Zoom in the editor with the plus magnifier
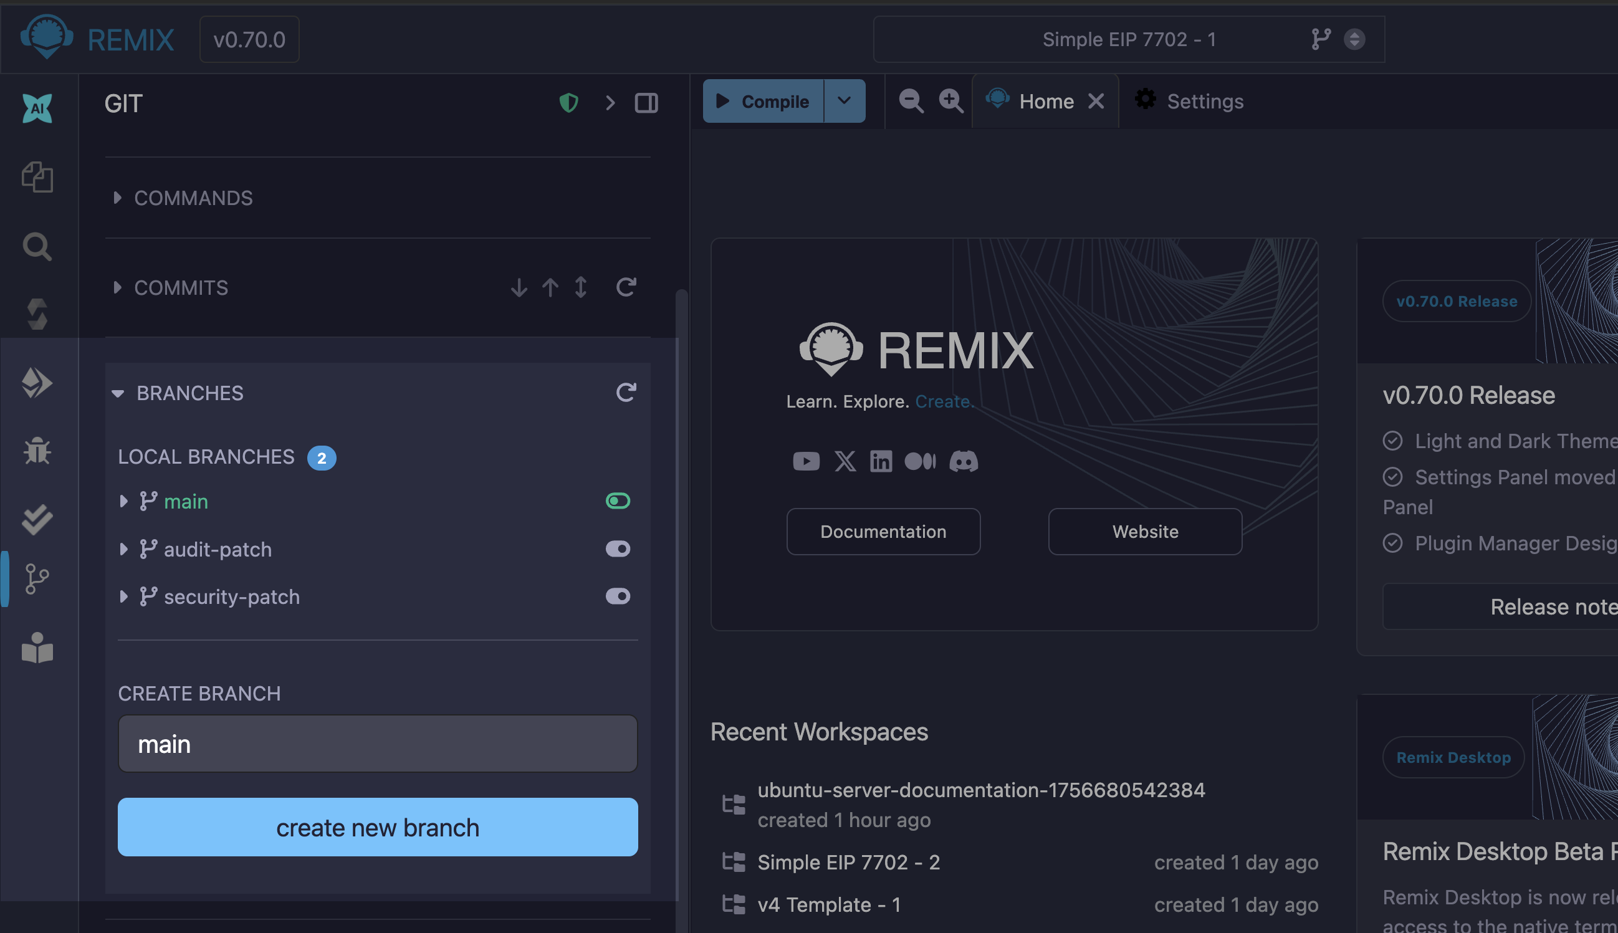Viewport: 1618px width, 933px height. 951,101
